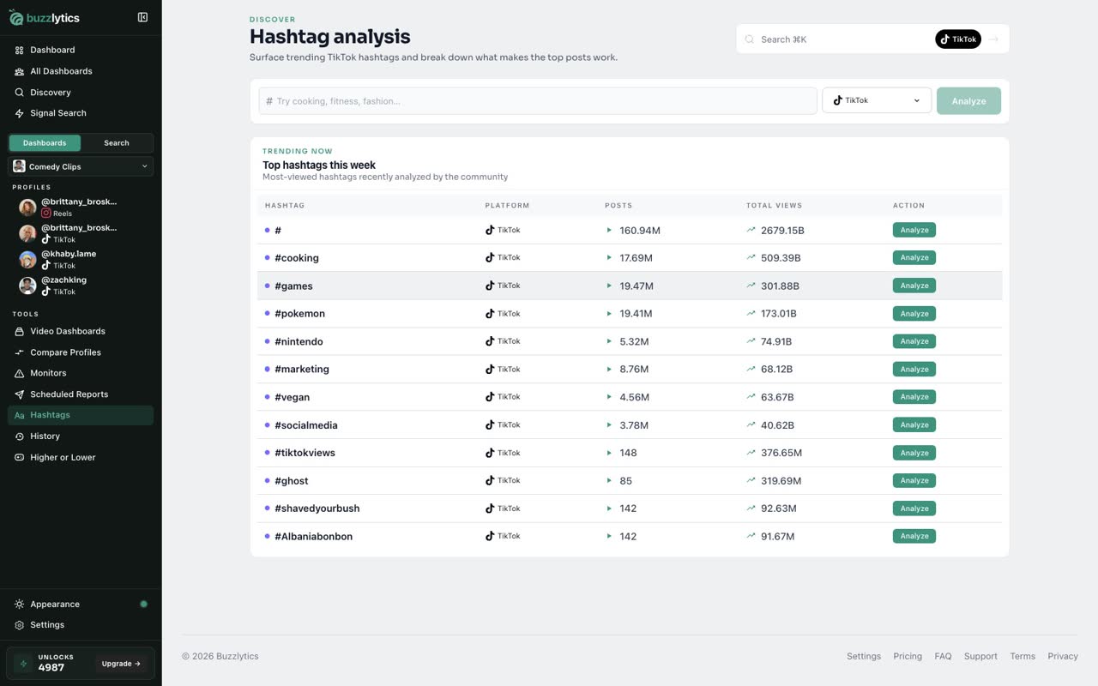Click the Hashtags sidebar icon
Image resolution: width=1098 pixels, height=686 pixels.
pos(19,415)
